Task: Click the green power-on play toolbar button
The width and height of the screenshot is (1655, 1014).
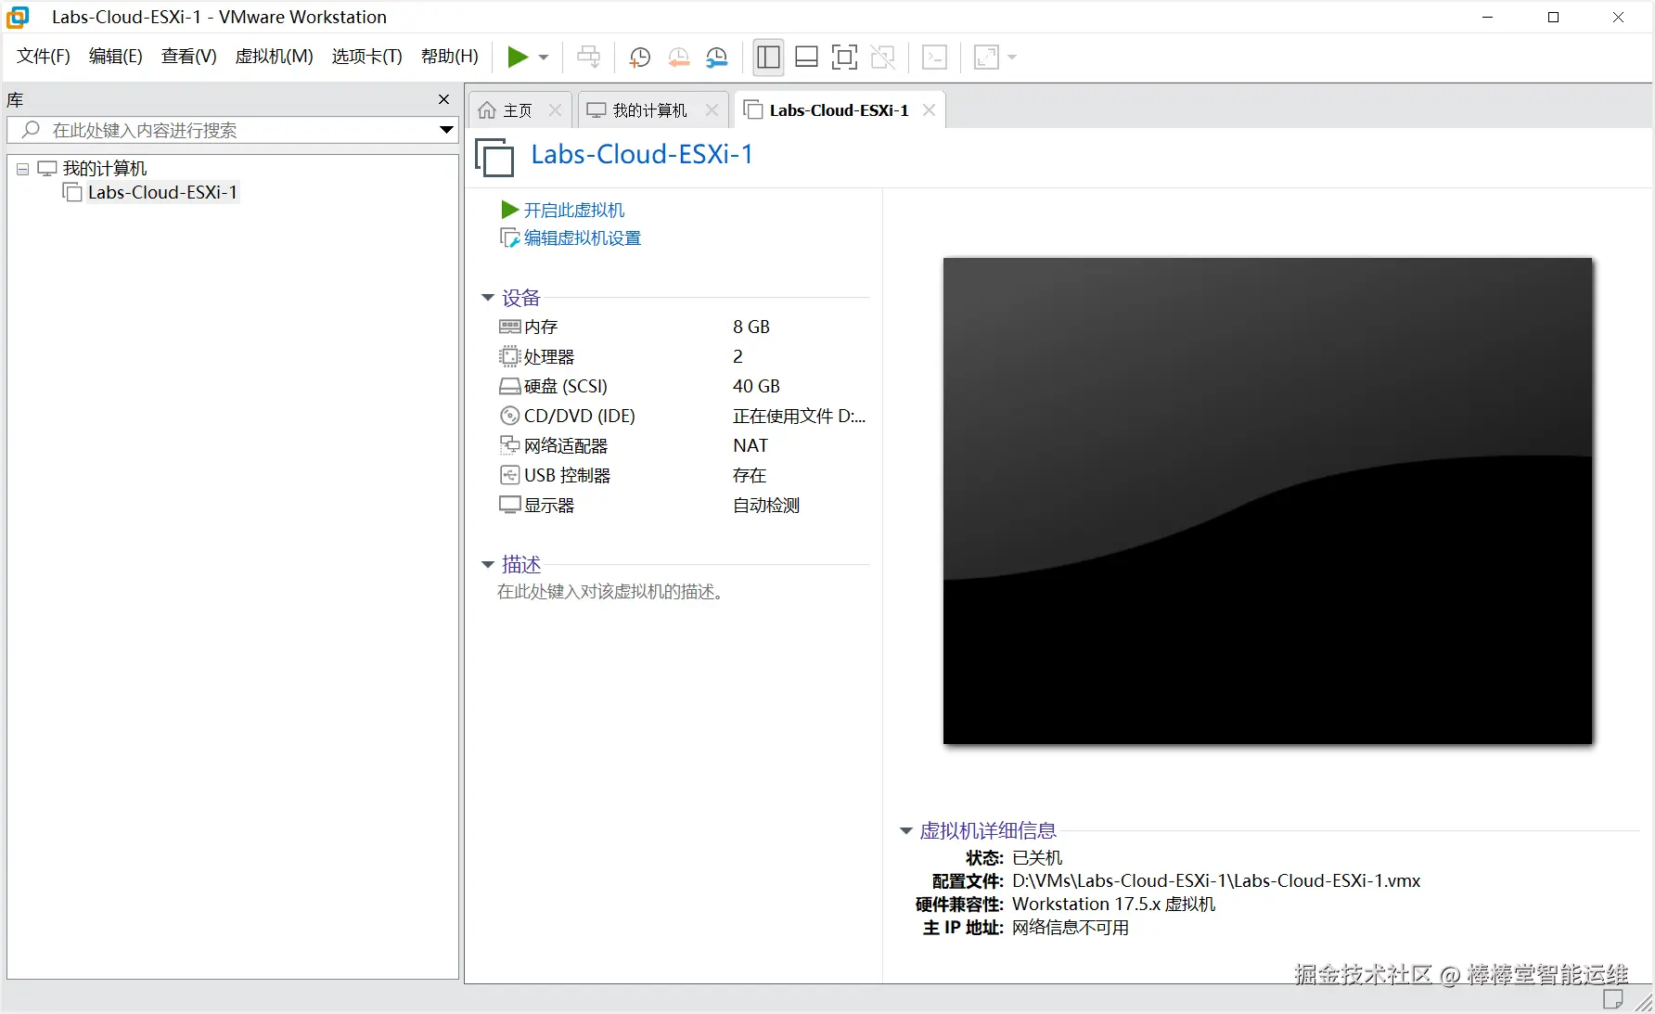Action: (x=518, y=58)
